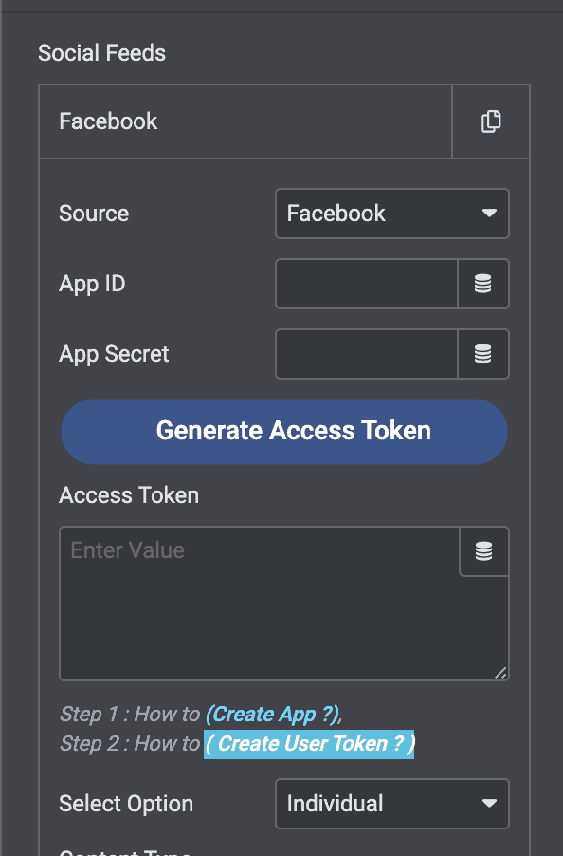Select the Individual option box
This screenshot has height=856, width=563.
[391, 804]
